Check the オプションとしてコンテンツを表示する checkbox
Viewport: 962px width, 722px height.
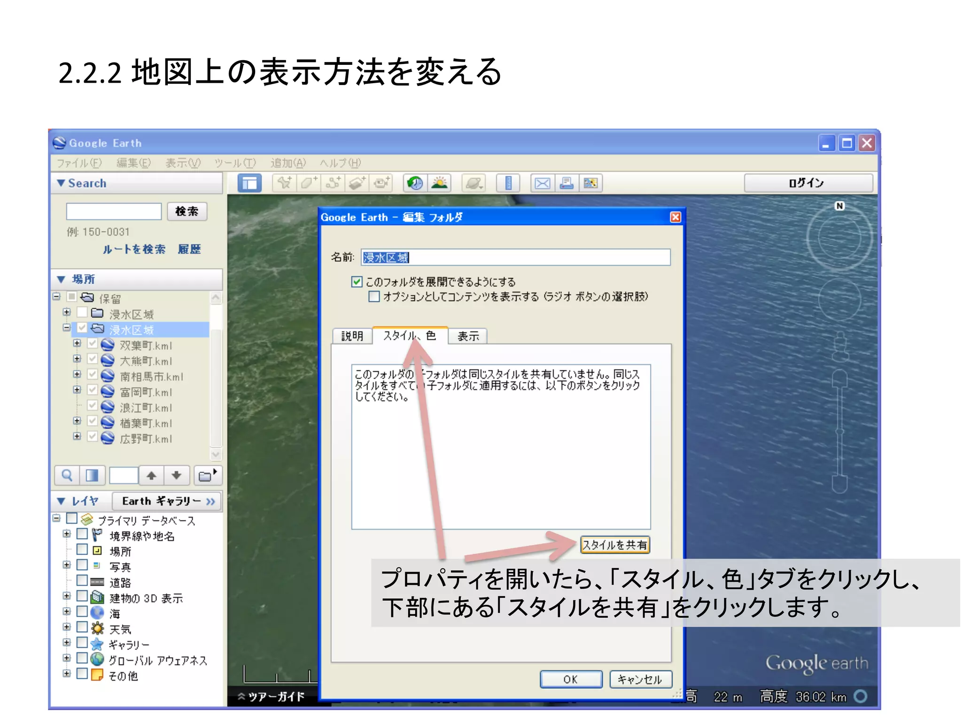(x=374, y=297)
